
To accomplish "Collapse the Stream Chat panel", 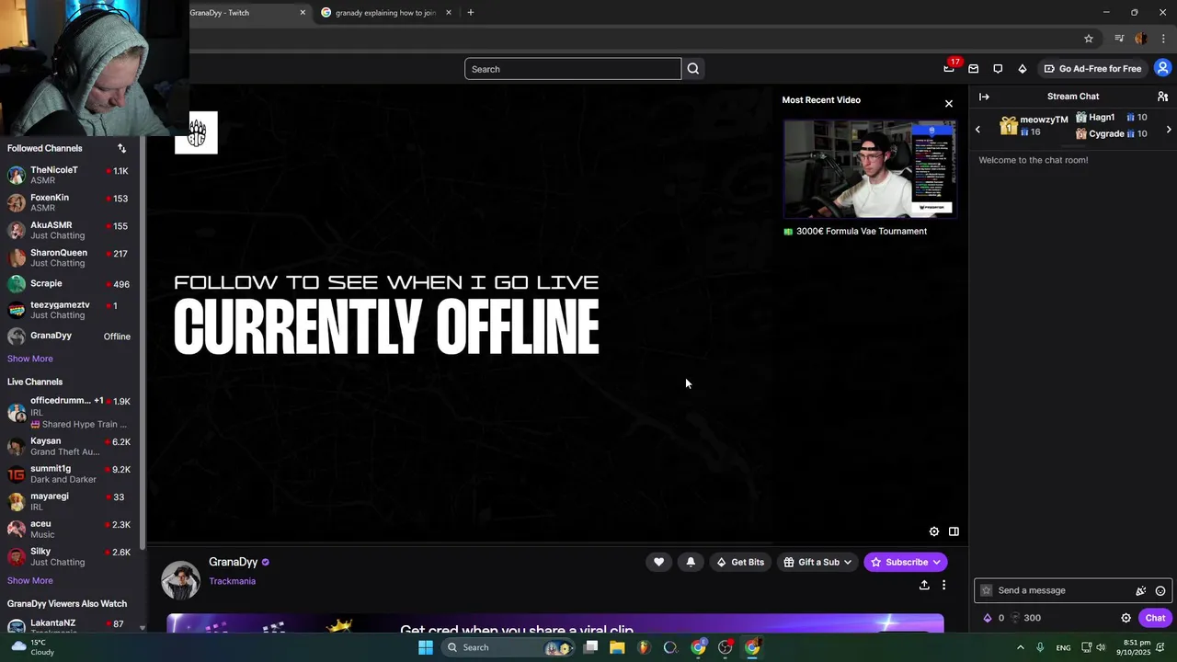I will point(984,97).
